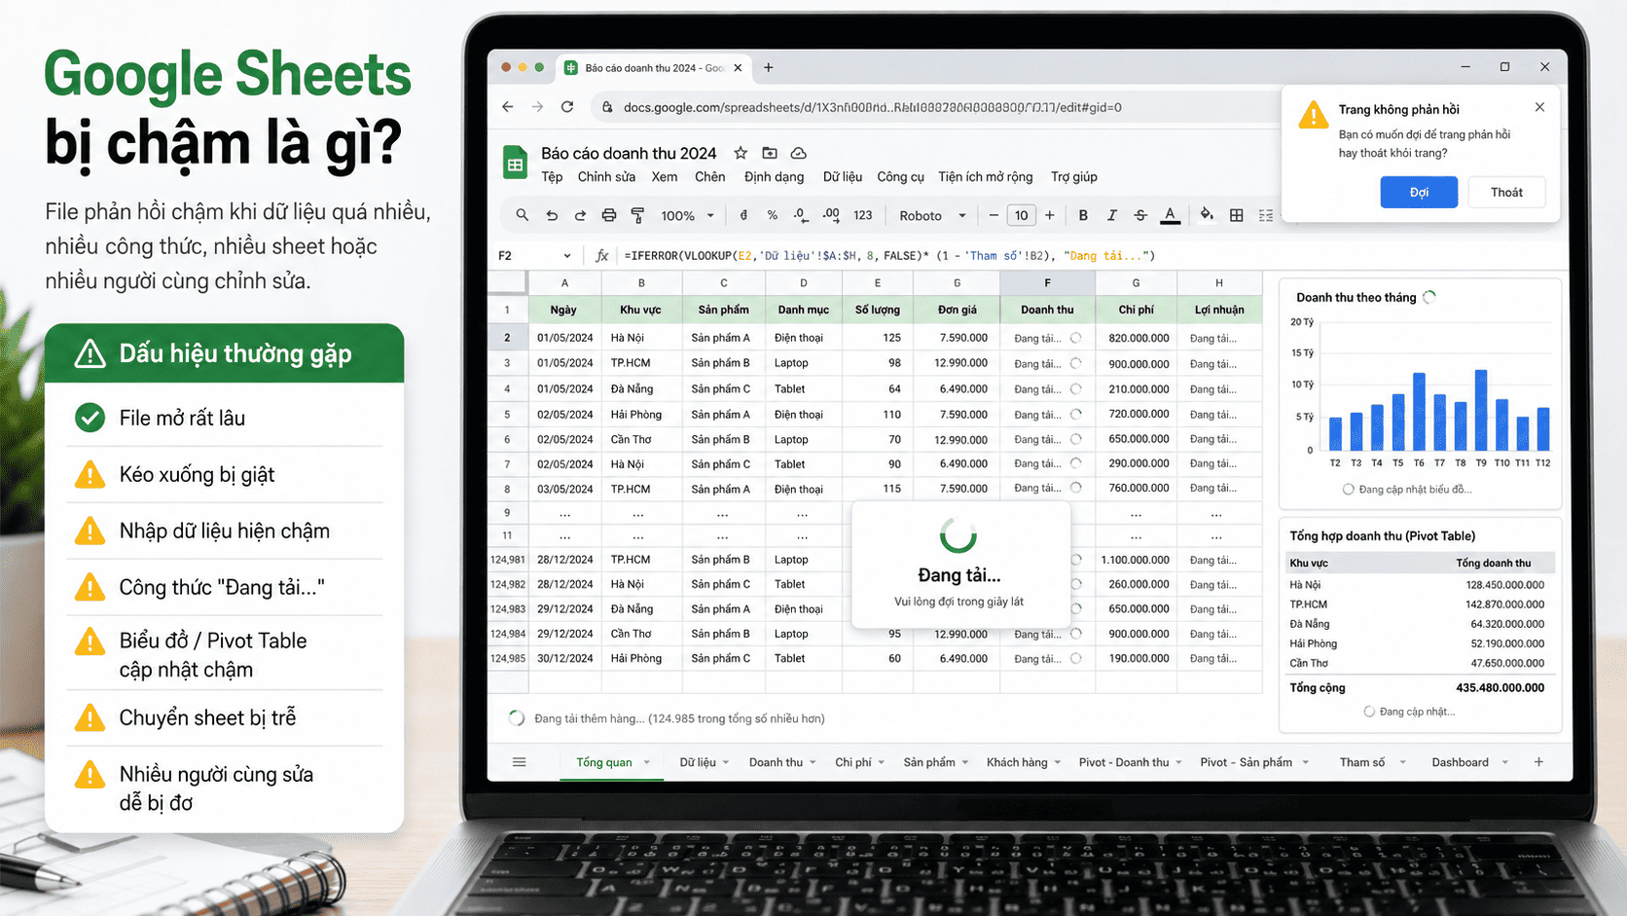Open the all sheets list icon
The width and height of the screenshot is (1627, 916).
tap(520, 762)
